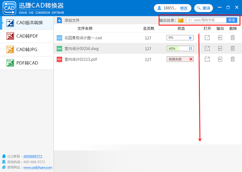The width and height of the screenshot is (242, 172).
Task: Delete the 室内设计02113.pdf row
Action: click(x=233, y=59)
